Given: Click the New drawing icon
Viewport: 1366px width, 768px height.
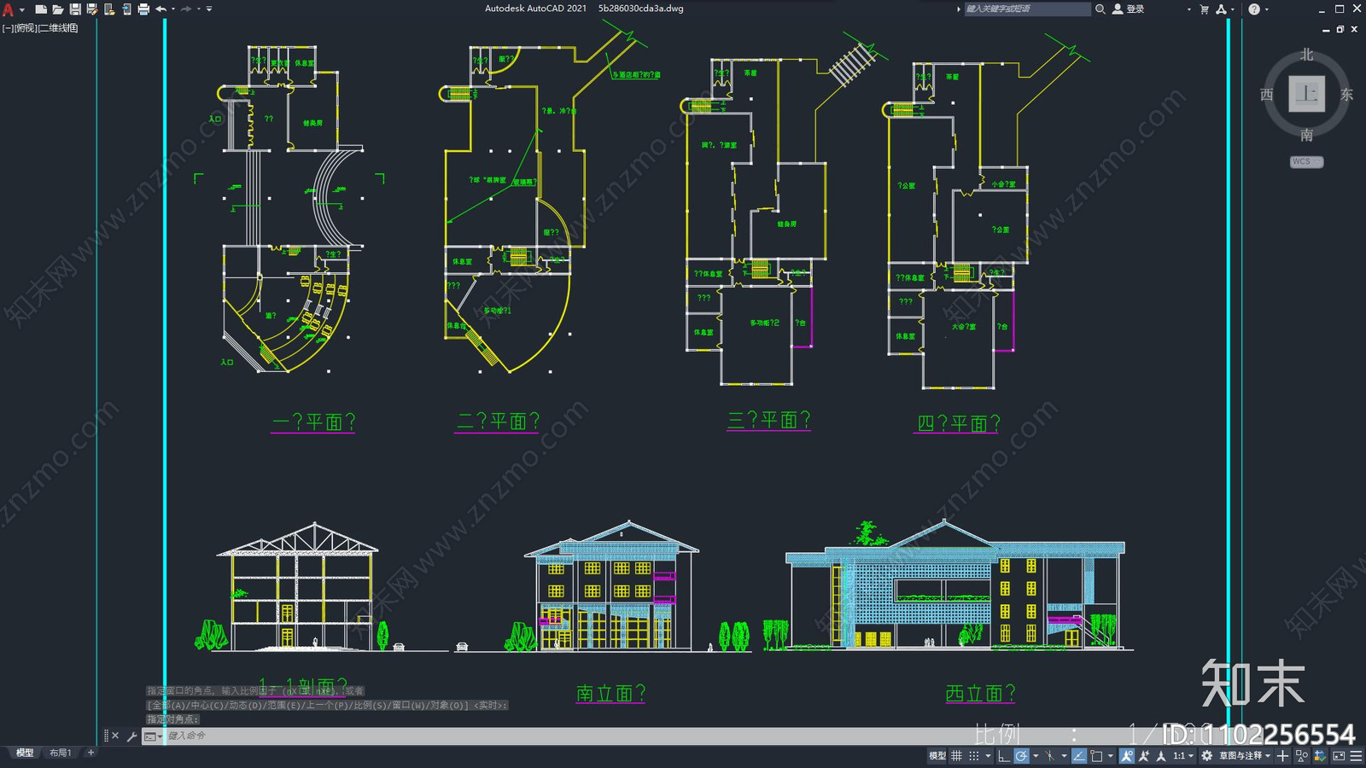Looking at the screenshot, I should coord(40,9).
